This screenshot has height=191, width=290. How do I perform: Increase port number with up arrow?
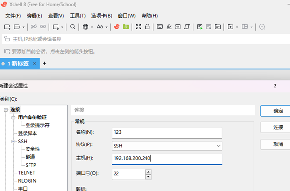148,172
